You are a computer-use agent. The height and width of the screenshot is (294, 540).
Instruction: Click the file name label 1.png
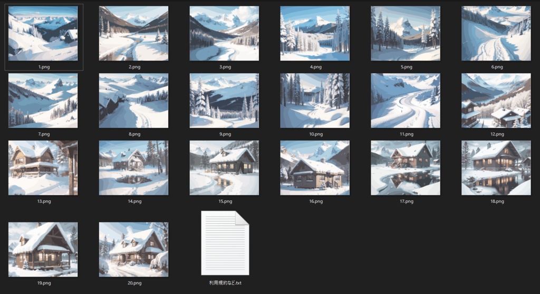(44, 67)
